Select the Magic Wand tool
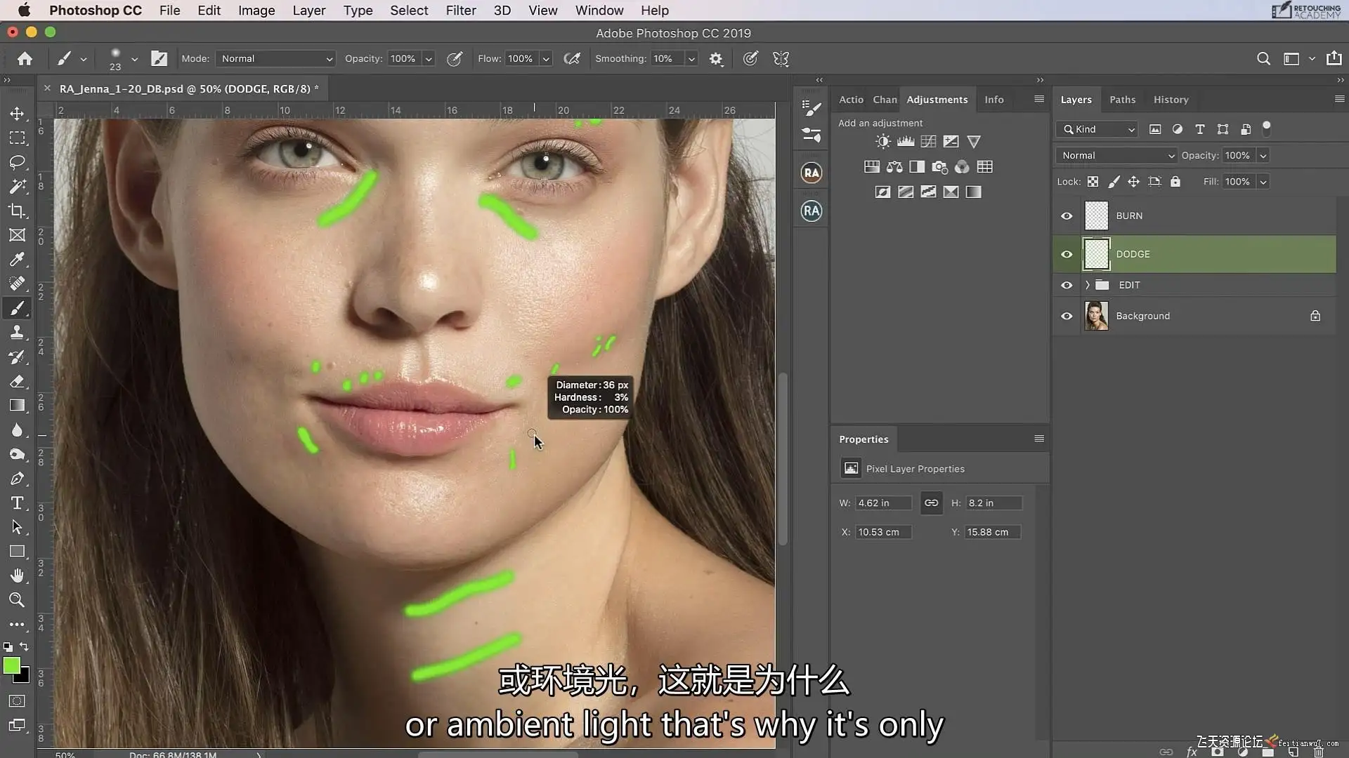The height and width of the screenshot is (758, 1349). 17,187
